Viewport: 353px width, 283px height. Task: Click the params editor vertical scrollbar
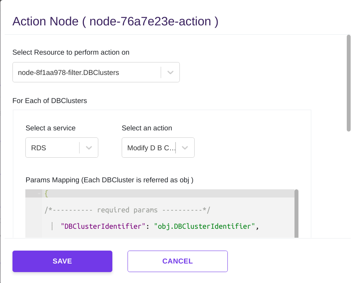pos(296,214)
